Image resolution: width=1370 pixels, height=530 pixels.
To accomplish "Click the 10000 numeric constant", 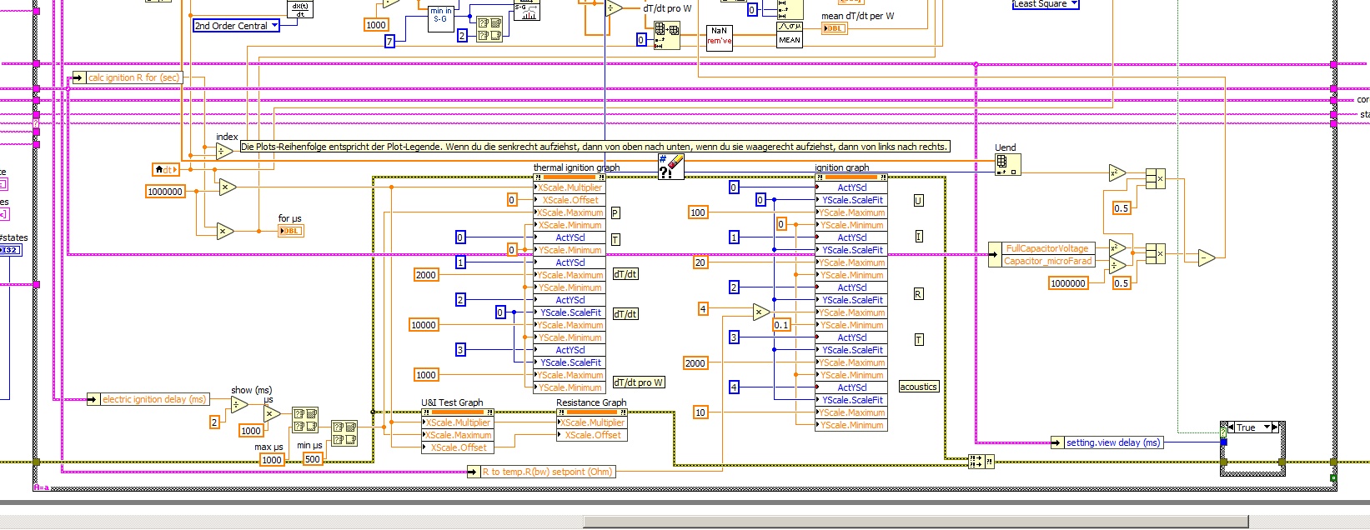I will click(424, 325).
